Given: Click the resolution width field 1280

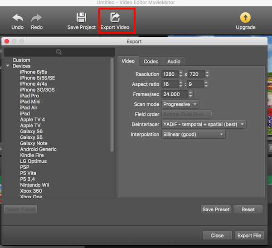Looking at the screenshot, I should pos(170,74).
